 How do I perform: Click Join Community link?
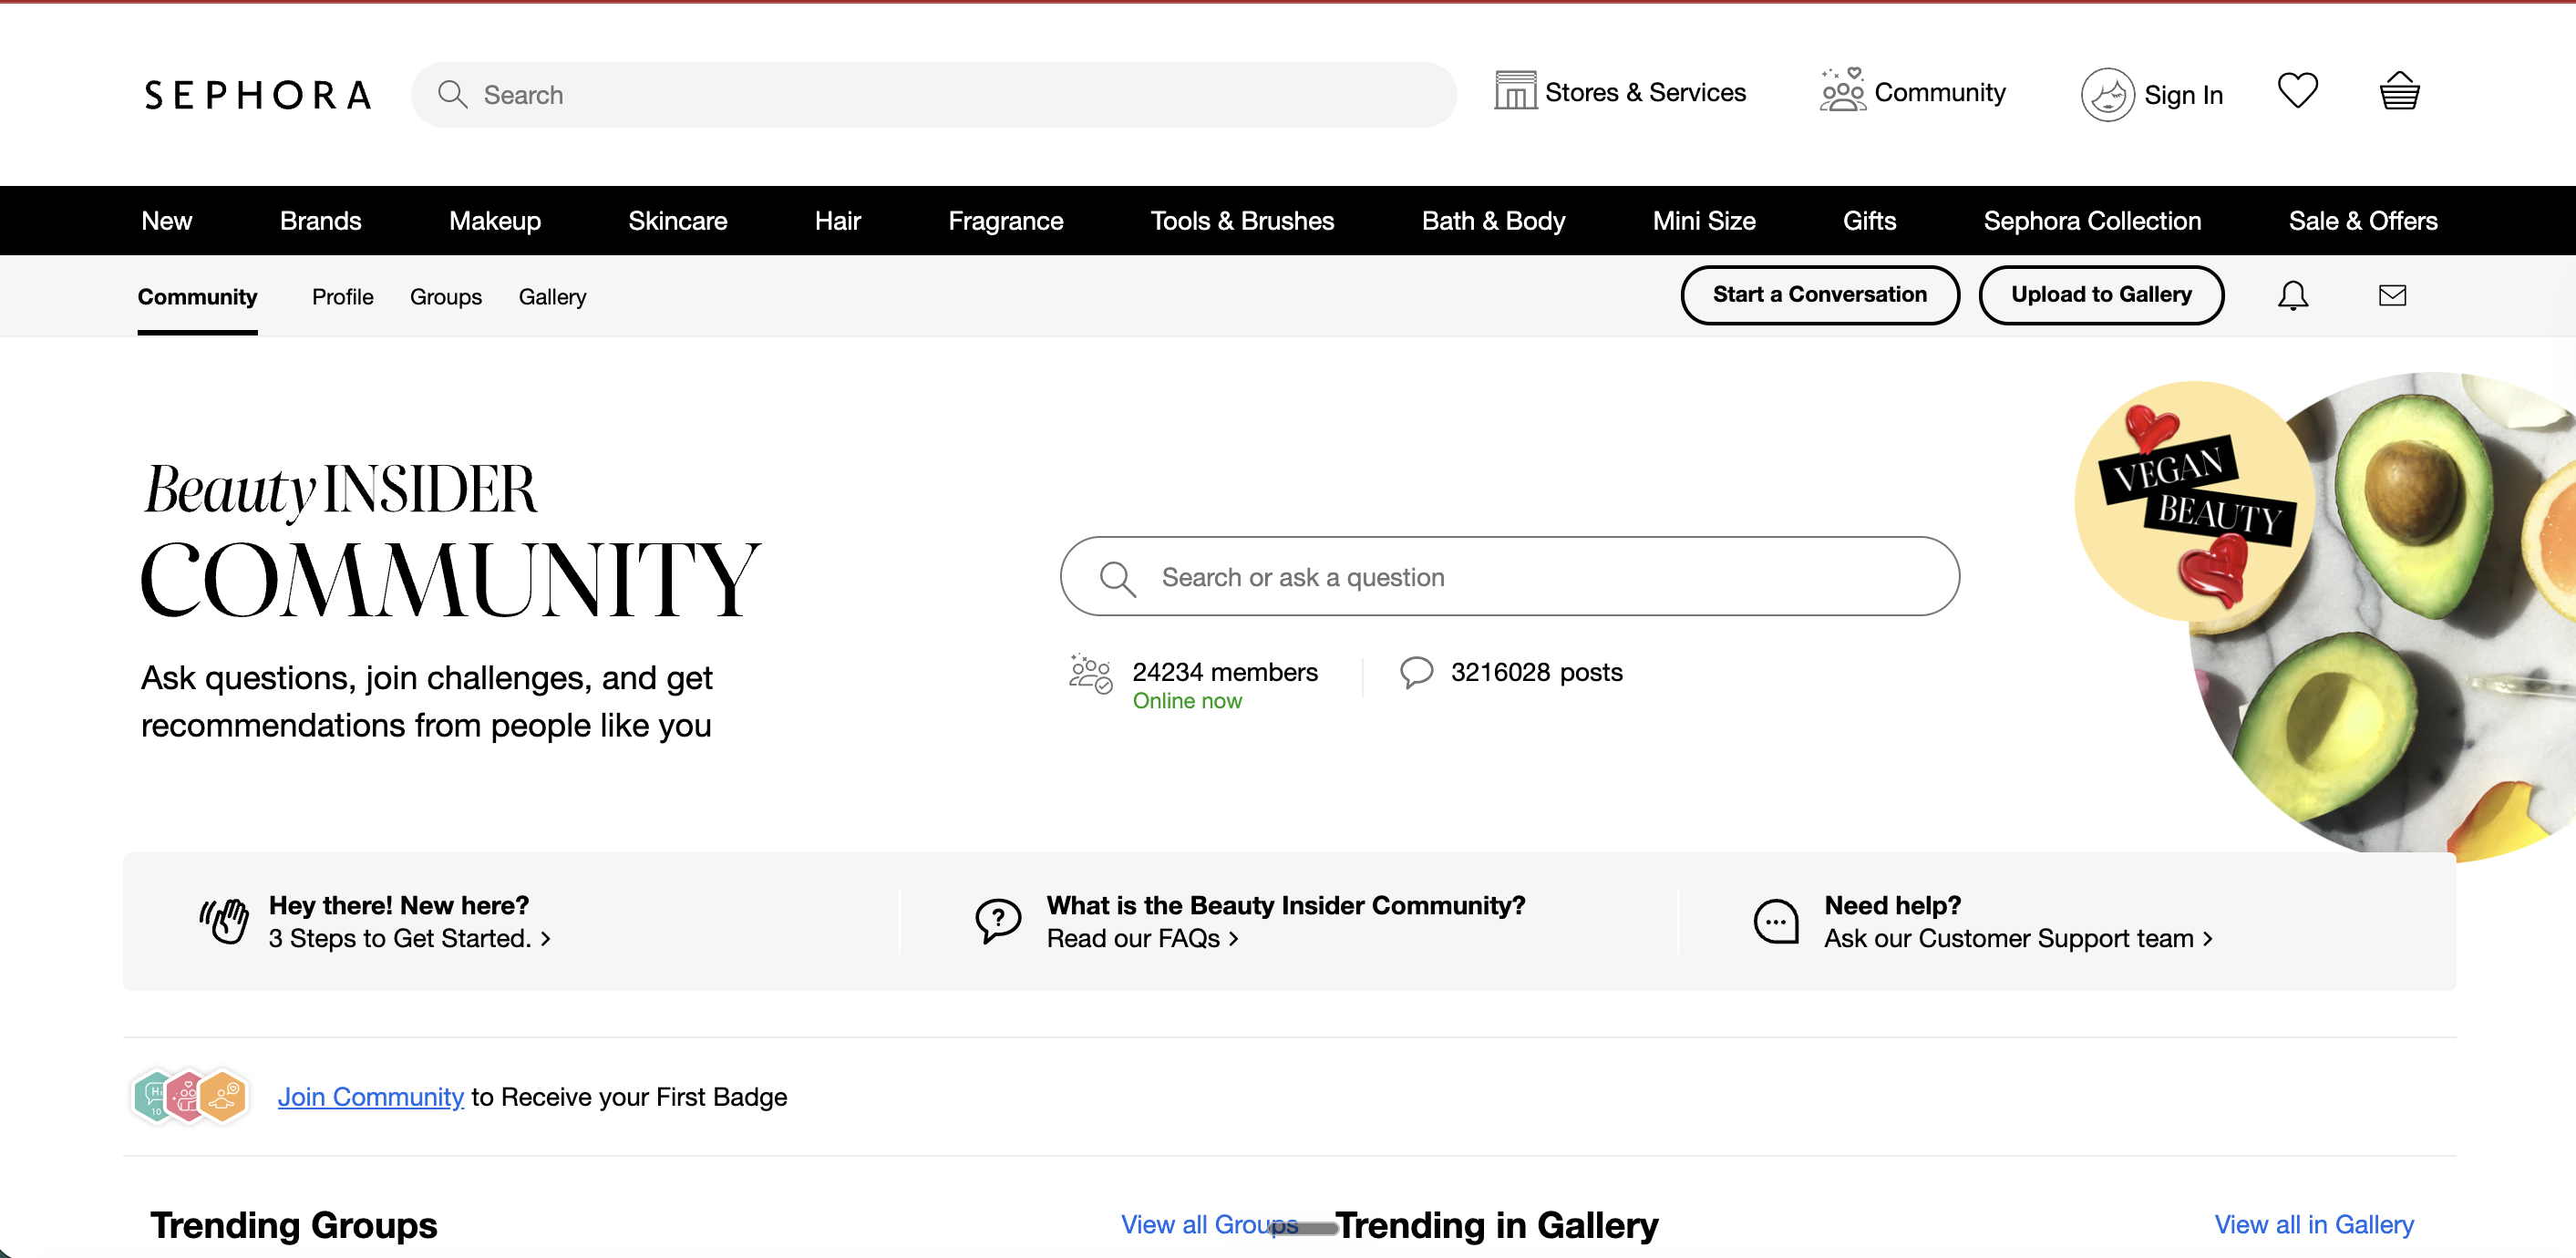(x=371, y=1097)
